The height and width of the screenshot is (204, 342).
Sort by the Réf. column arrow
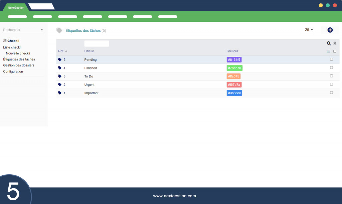(x=66, y=51)
